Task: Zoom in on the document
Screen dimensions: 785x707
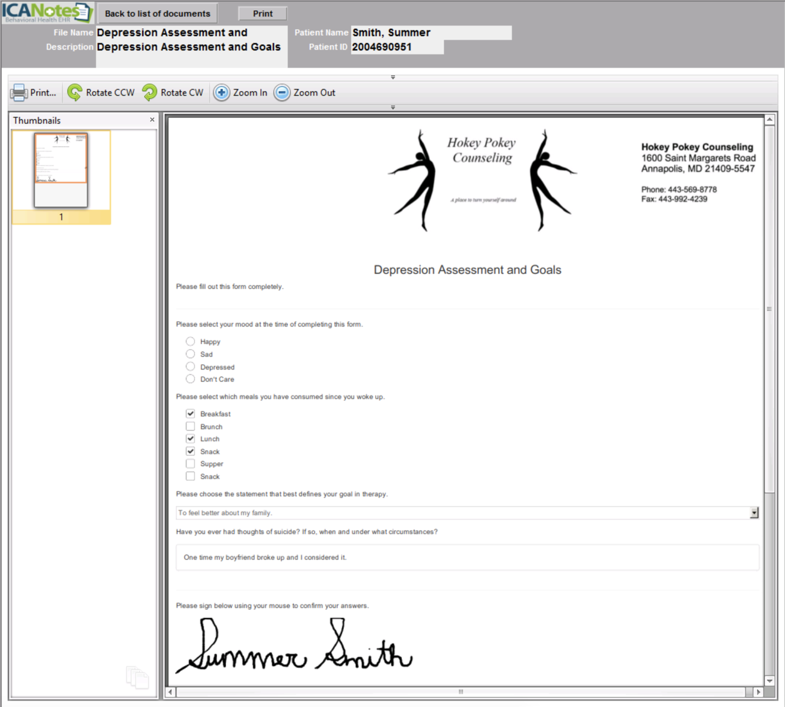Action: pyautogui.click(x=240, y=92)
